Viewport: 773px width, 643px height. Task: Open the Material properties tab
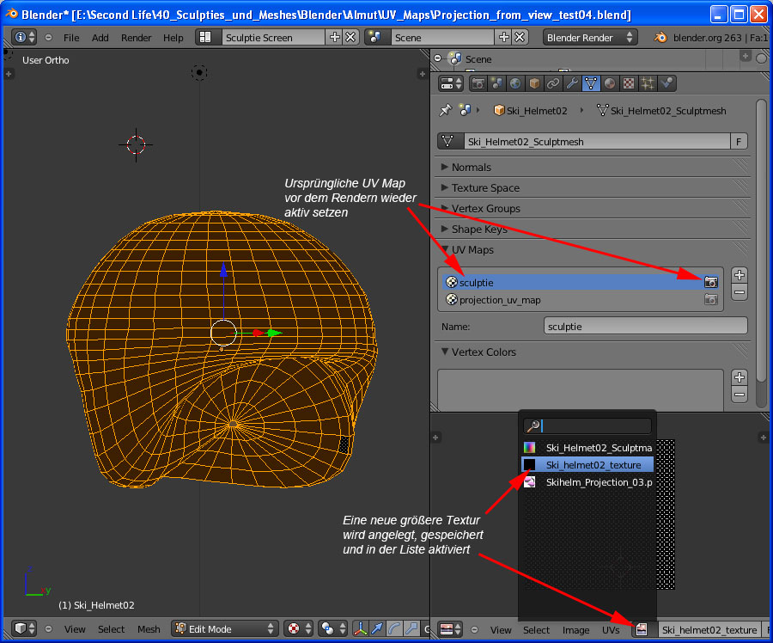tap(609, 83)
